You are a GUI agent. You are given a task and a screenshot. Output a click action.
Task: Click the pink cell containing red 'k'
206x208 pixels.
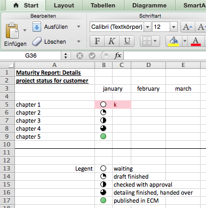tap(122, 105)
